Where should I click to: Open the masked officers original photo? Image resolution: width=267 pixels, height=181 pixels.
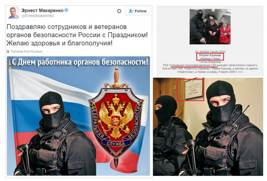point(208,127)
